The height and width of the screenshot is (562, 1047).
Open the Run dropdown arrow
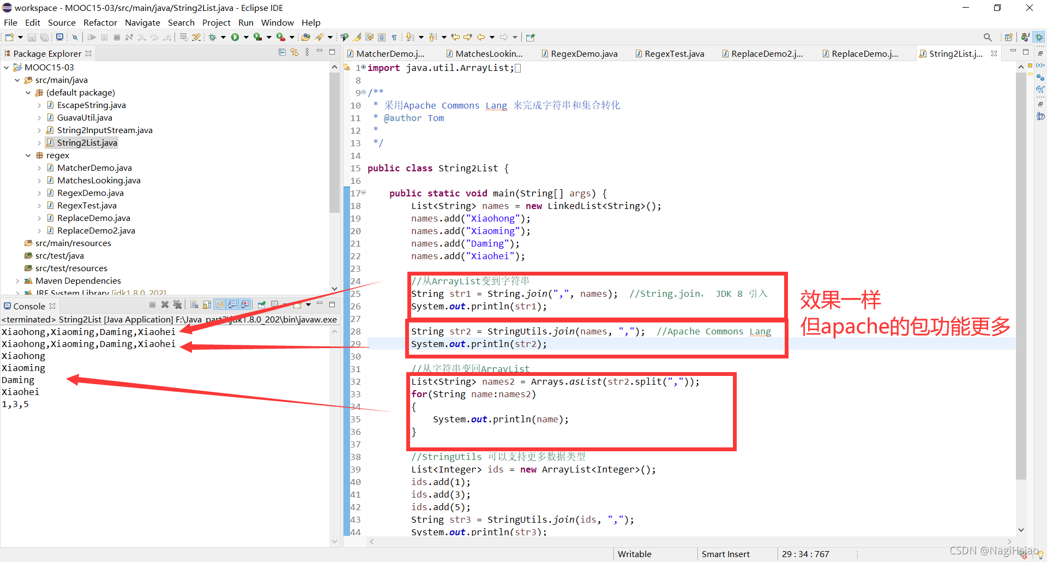coord(246,37)
